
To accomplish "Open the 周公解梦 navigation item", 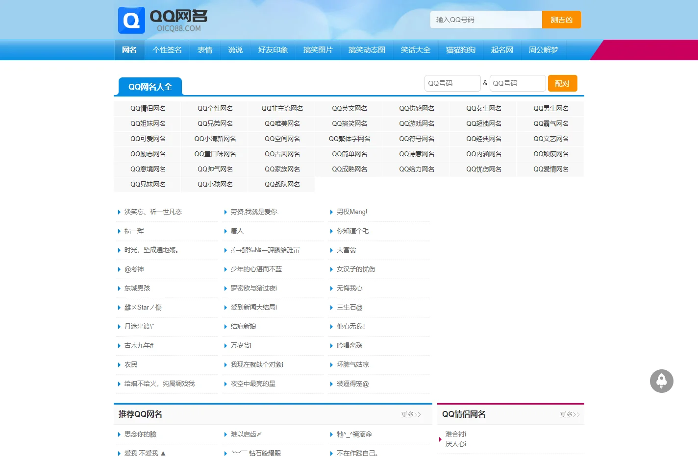I will pos(544,50).
